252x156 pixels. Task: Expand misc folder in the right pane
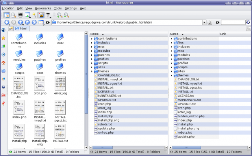tap(171, 51)
